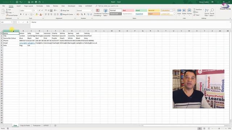The image size is (232, 130).
Task: Toggle Italic formatting
Action: click(23, 14)
